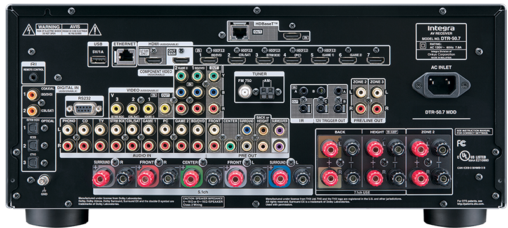This screenshot has width=508, height=228.
Task: Select the component video OUT blue B jack
Action: (213, 92)
